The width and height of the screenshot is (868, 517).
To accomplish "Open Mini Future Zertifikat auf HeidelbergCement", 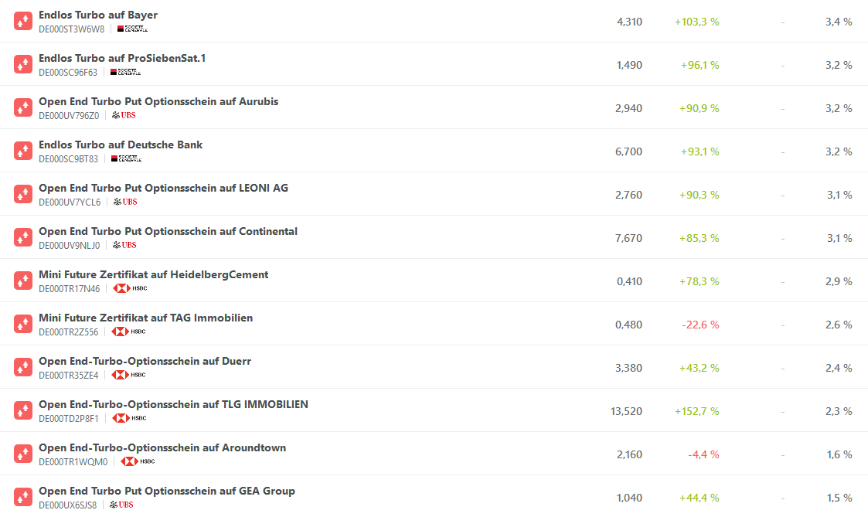I will pyautogui.click(x=153, y=274).
